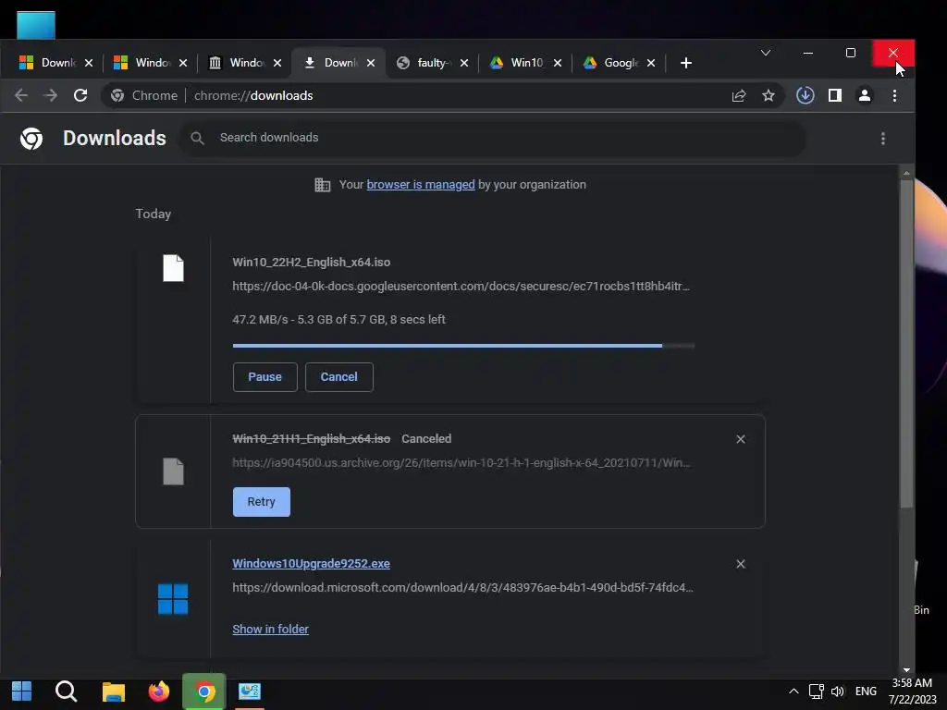Open the clock showing 3:58 AM

912,692
